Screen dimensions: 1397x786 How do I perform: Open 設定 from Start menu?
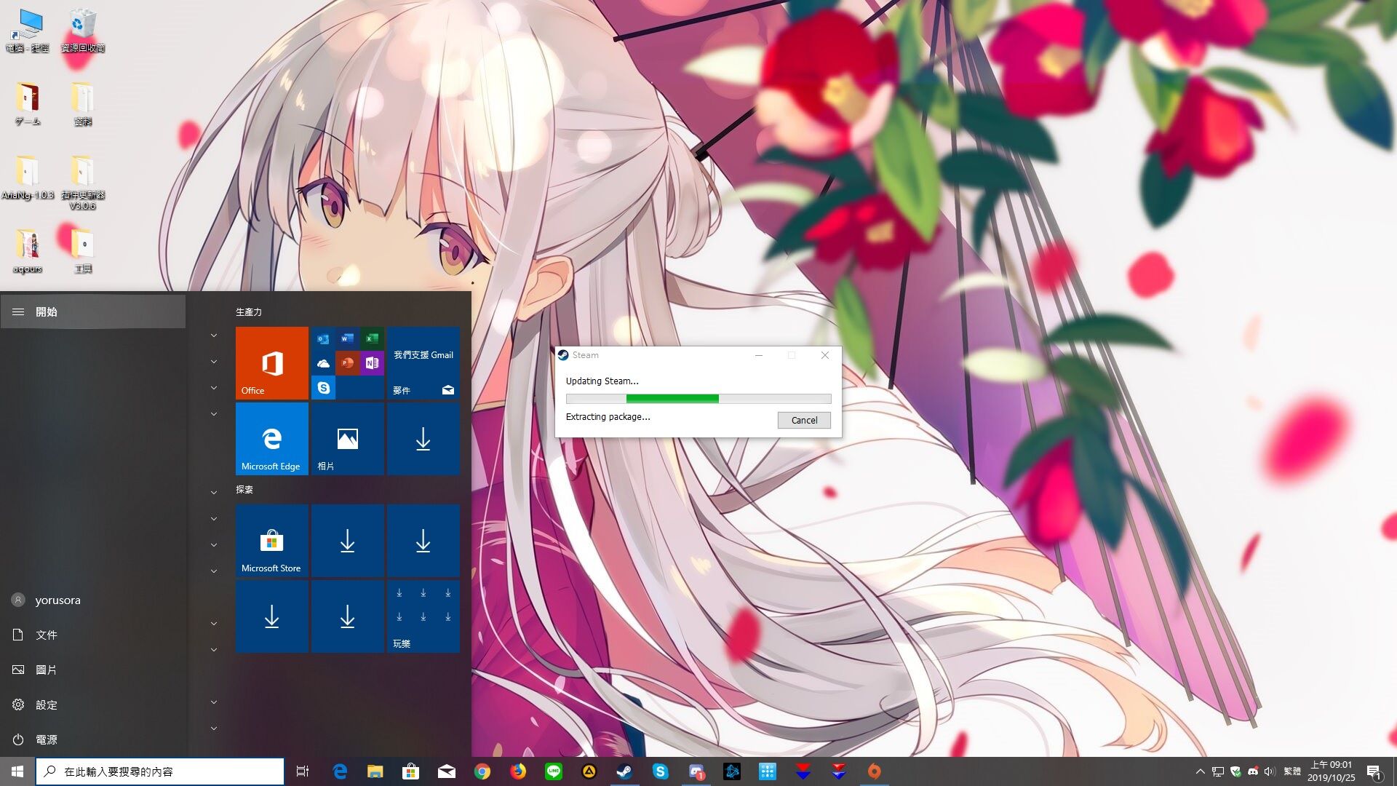[x=45, y=704]
